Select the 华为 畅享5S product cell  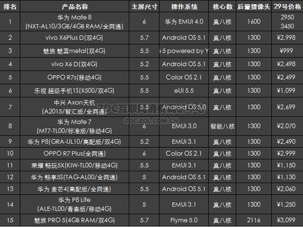tap(75, 177)
